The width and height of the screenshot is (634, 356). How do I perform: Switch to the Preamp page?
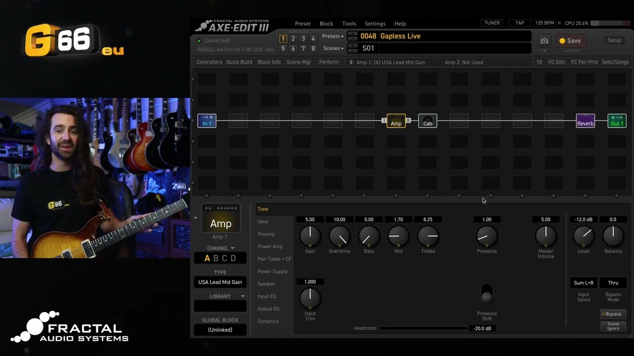pyautogui.click(x=266, y=234)
